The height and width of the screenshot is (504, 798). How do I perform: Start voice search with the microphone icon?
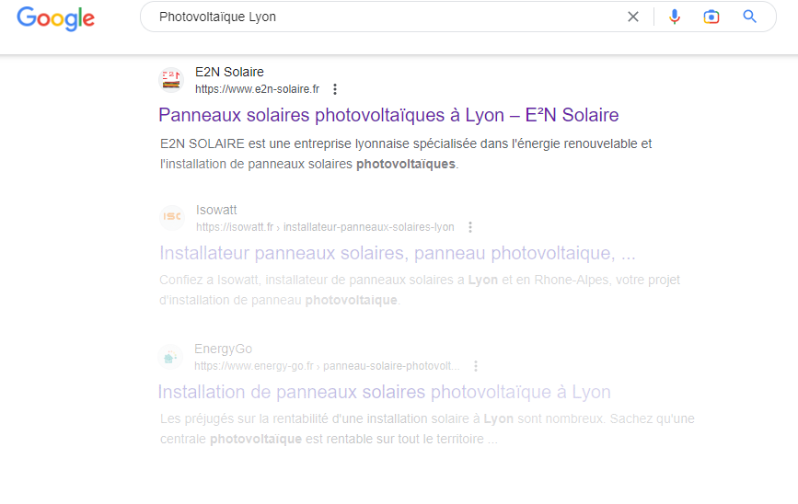click(x=675, y=17)
